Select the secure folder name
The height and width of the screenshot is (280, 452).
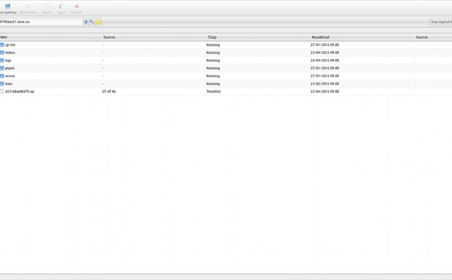pyautogui.click(x=9, y=76)
